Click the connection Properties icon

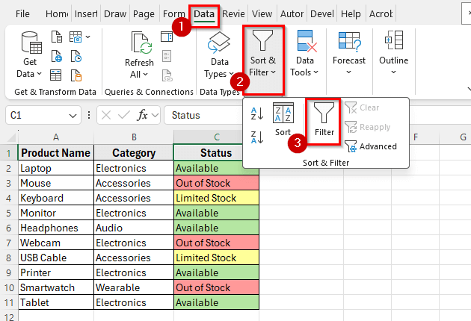[x=167, y=56]
